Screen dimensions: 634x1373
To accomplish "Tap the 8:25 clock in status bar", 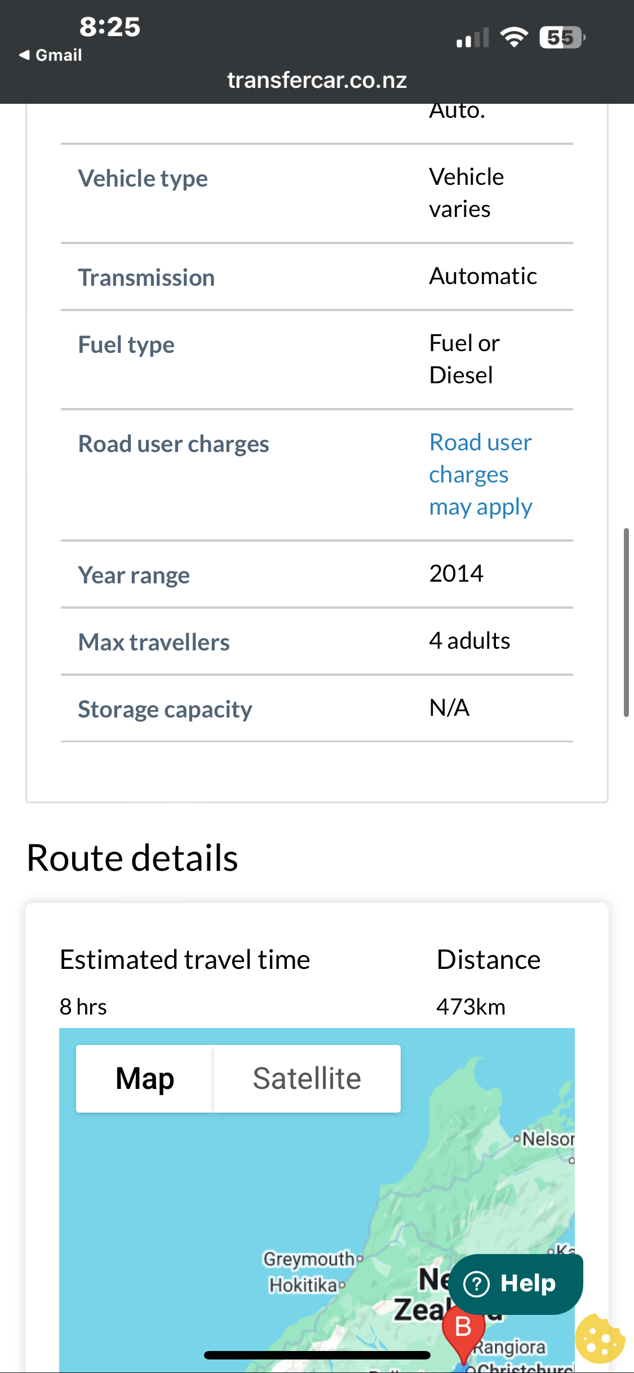I will click(x=109, y=27).
